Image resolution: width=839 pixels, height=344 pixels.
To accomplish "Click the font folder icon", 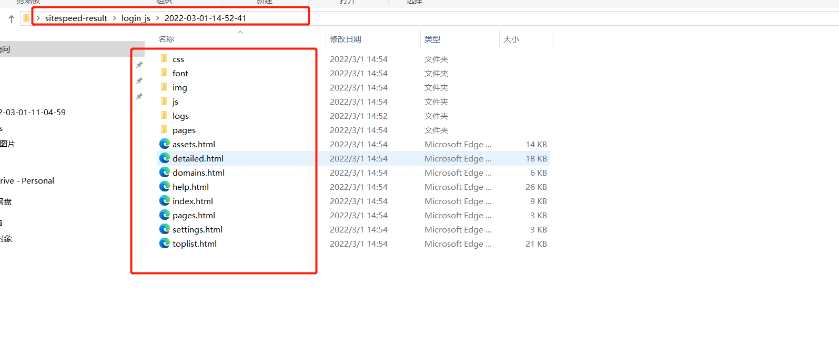I will click(164, 73).
